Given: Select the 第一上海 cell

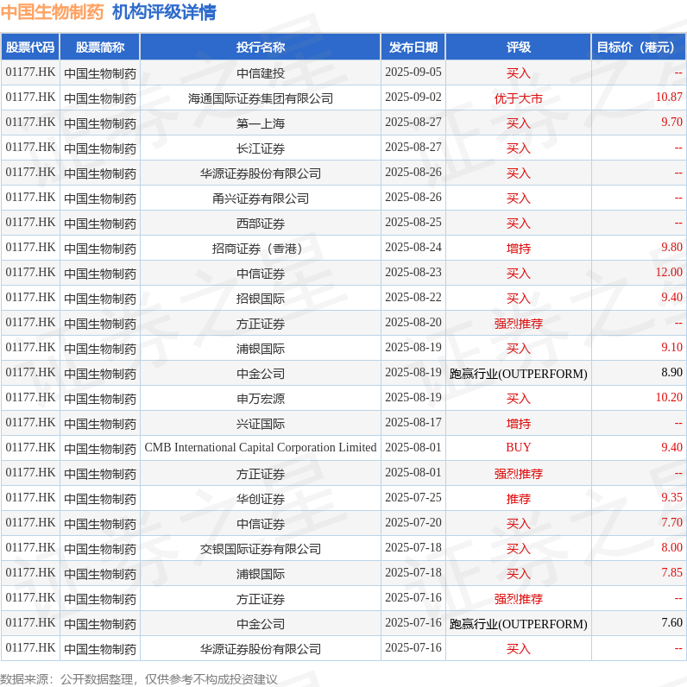Looking at the screenshot, I should pos(261,123).
